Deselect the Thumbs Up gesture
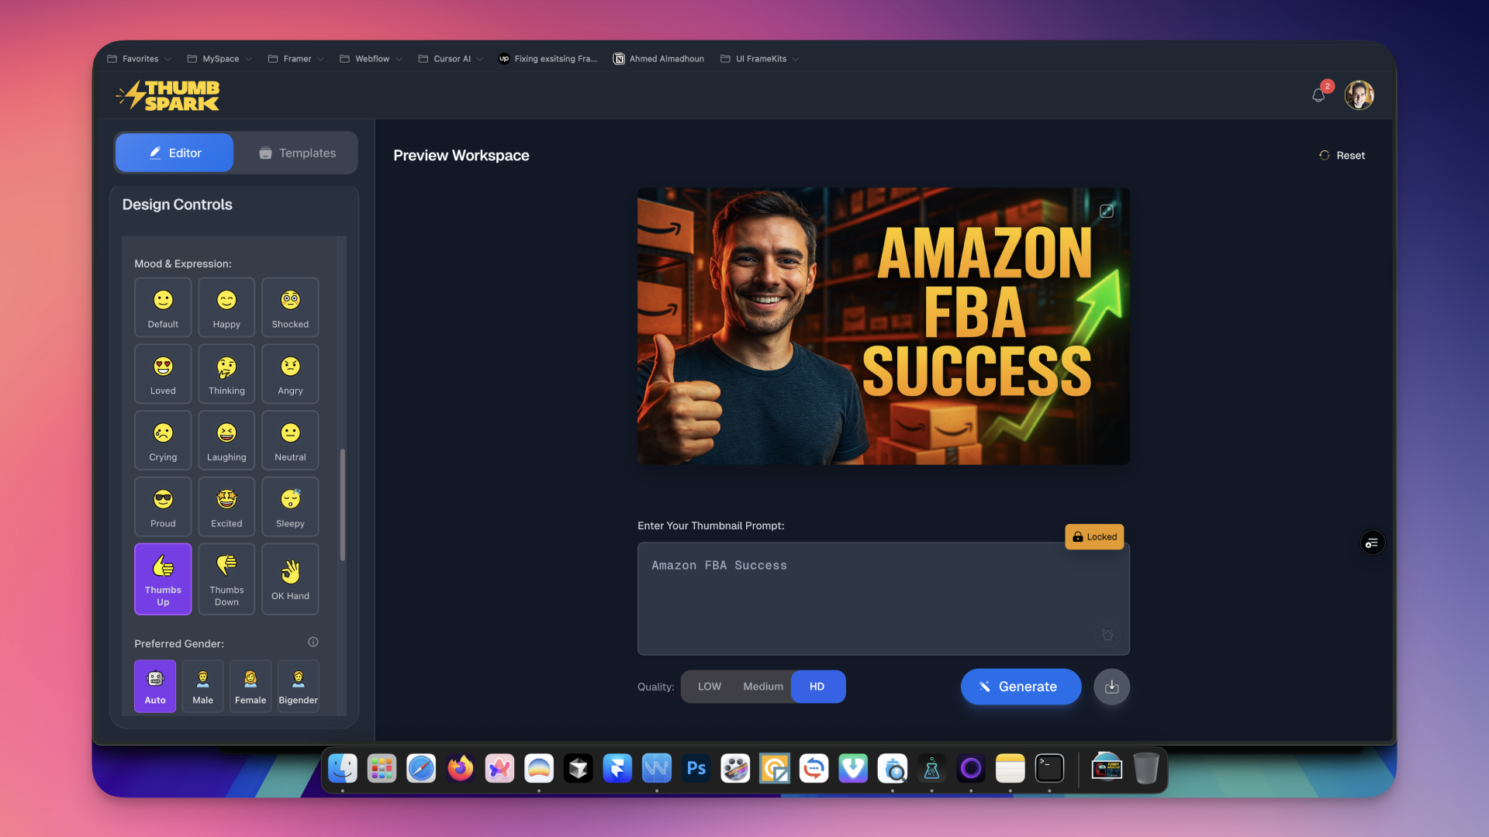The width and height of the screenshot is (1489, 837). (x=163, y=579)
